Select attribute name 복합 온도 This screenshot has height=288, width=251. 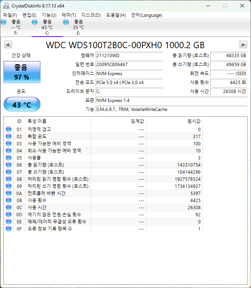(37, 136)
